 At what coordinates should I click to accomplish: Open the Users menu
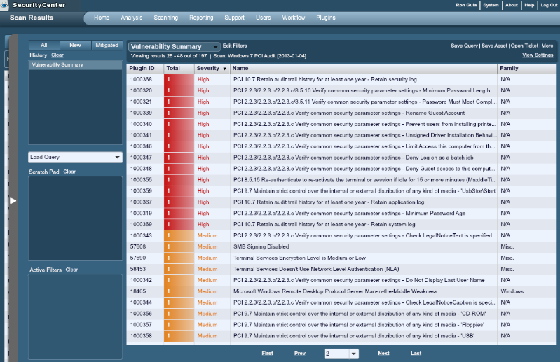(264, 18)
